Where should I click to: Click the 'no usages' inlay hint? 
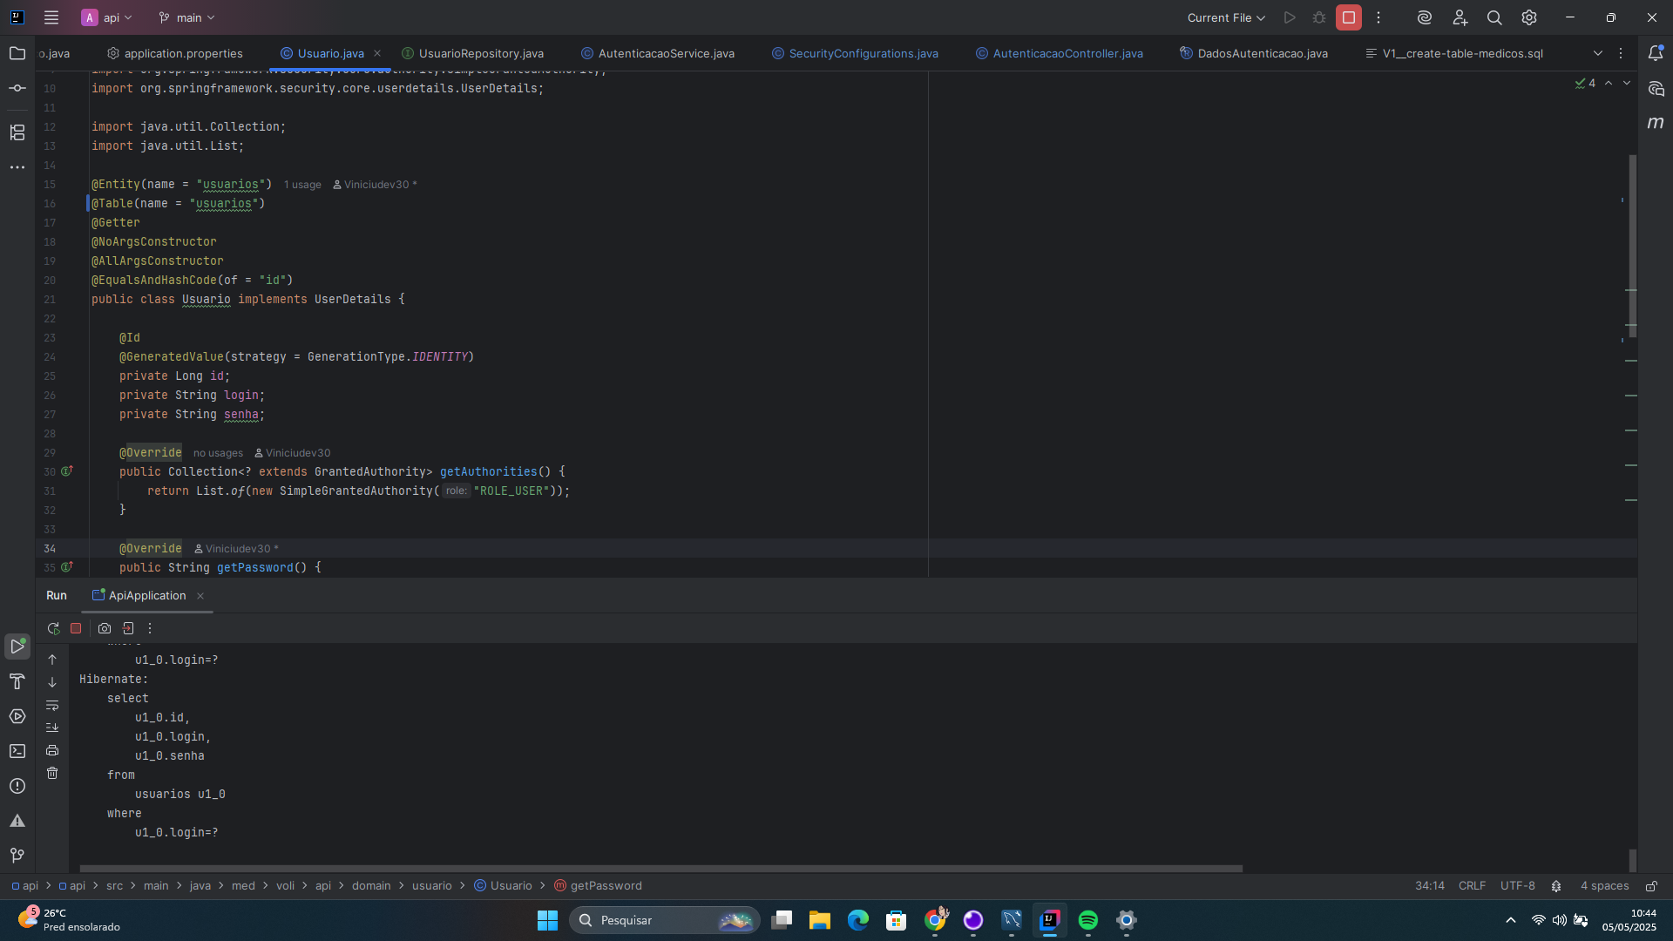click(218, 453)
